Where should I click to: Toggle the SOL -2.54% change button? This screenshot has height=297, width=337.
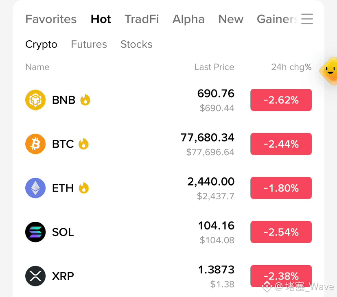tap(281, 232)
